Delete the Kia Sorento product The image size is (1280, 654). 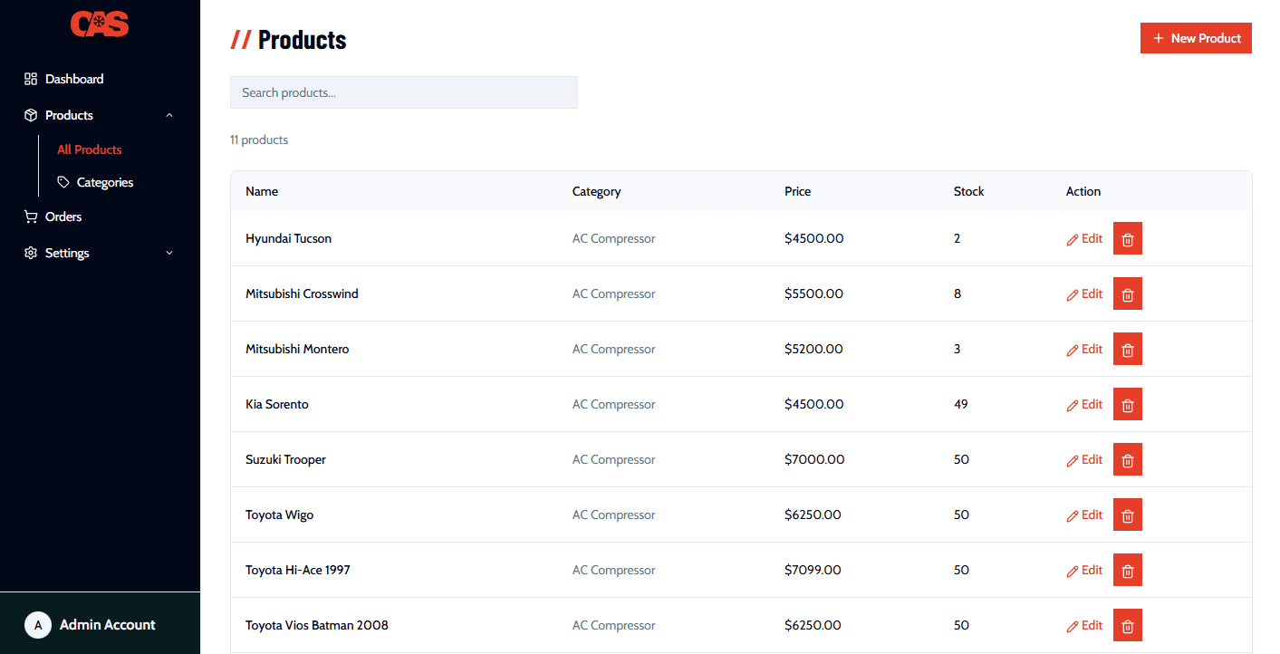[1128, 404]
